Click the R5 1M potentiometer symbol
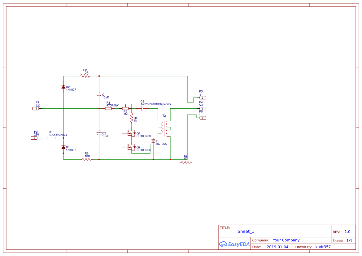The width and height of the screenshot is (362, 256). pyautogui.click(x=125, y=108)
